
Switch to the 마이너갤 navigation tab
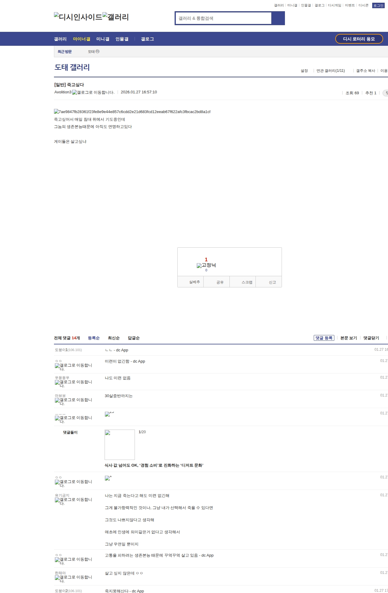click(82, 39)
